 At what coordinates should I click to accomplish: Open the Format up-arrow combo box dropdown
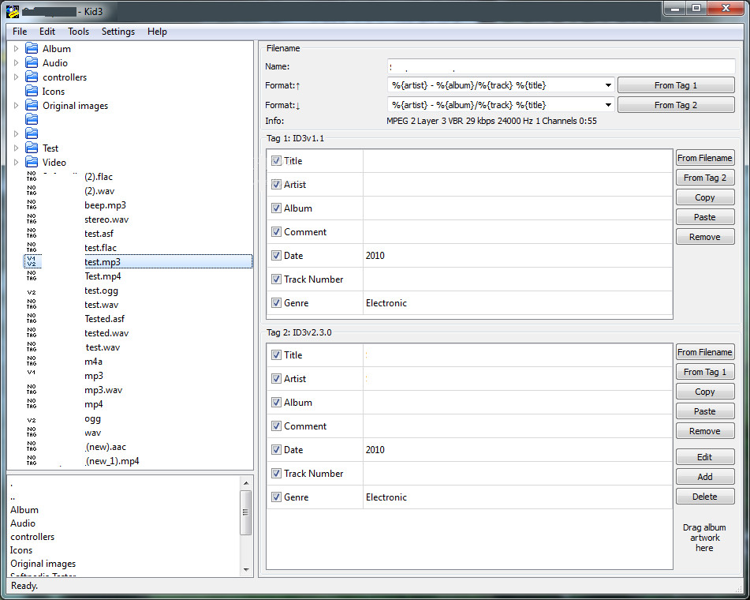[x=608, y=85]
